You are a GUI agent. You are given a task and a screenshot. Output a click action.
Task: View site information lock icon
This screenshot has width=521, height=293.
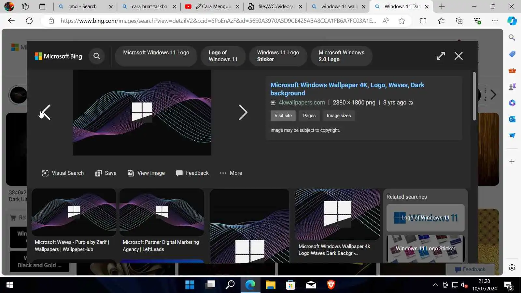(x=51, y=21)
